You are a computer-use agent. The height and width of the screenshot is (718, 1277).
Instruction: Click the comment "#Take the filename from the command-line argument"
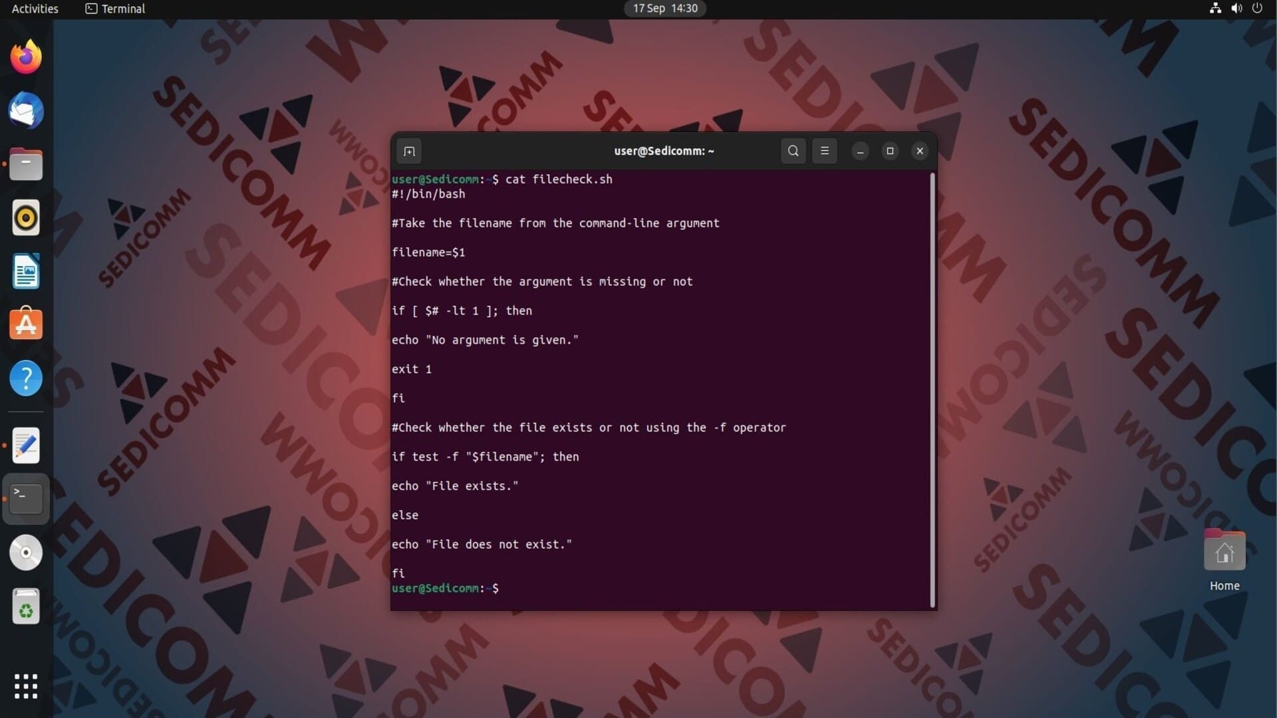pyautogui.click(x=555, y=223)
